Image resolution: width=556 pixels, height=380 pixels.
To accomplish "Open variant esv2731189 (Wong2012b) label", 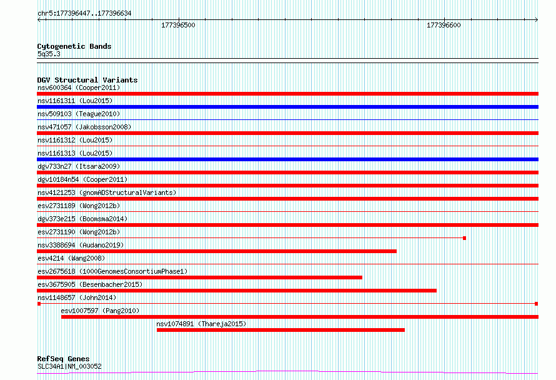I will 79,206.
